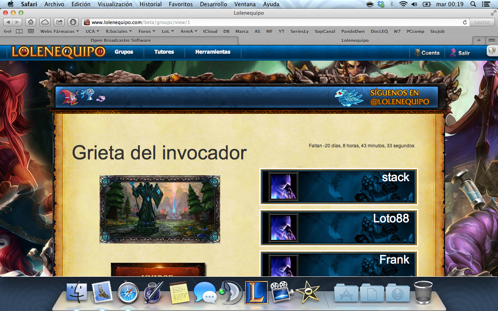Viewport: 498px width, 311px height.
Task: Open Messages speech bubble in Dock
Action: click(205, 293)
